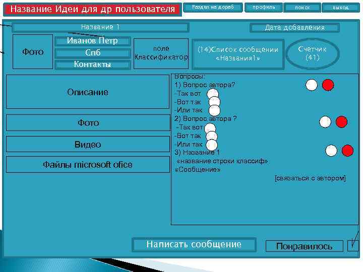Open the Раздел на дораб menu button
The image size is (363, 272).
[213, 7]
